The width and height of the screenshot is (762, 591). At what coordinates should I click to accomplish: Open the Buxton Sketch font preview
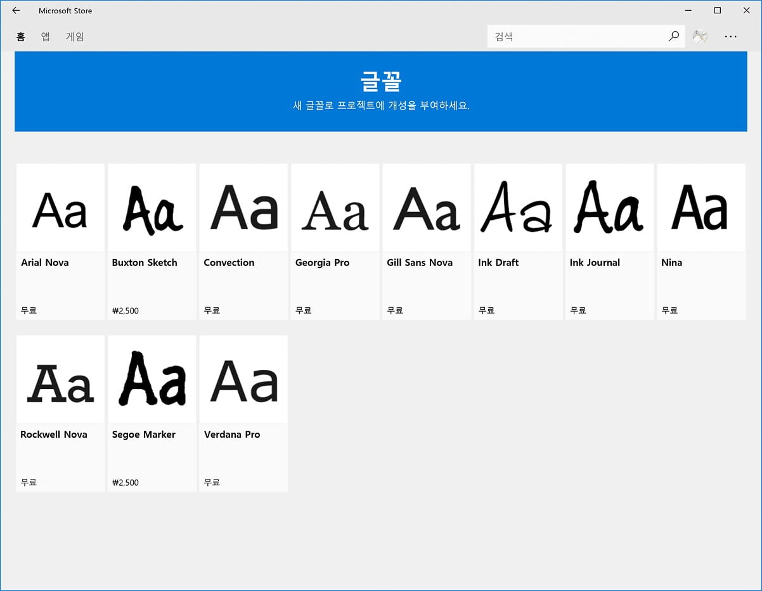pyautogui.click(x=152, y=208)
